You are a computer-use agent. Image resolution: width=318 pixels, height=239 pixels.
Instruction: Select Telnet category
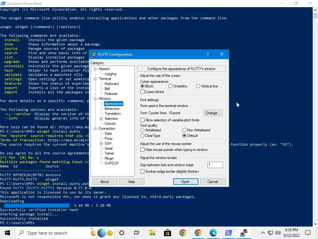109,153
